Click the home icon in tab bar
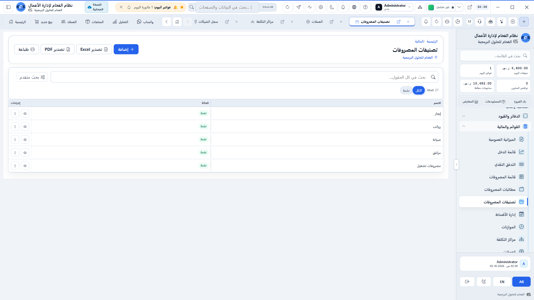This screenshot has width=534, height=300. tap(177, 22)
